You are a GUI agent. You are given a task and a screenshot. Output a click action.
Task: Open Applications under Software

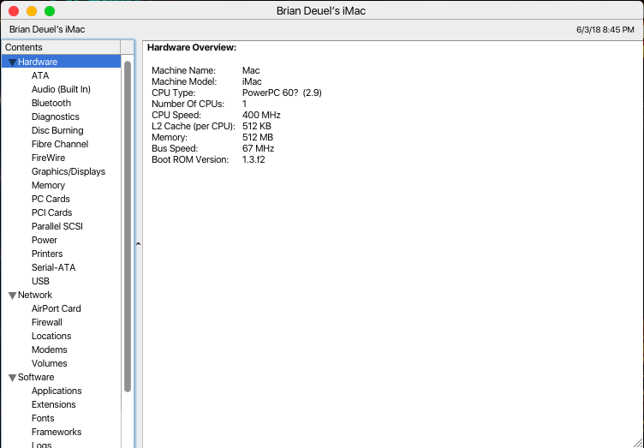(57, 391)
